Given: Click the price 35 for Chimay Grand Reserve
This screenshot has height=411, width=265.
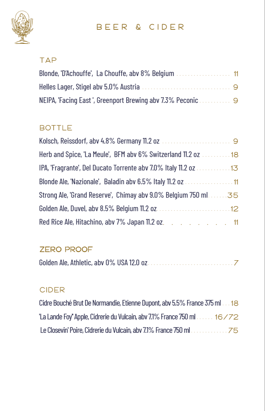Looking at the screenshot, I should pyautogui.click(x=233, y=195).
